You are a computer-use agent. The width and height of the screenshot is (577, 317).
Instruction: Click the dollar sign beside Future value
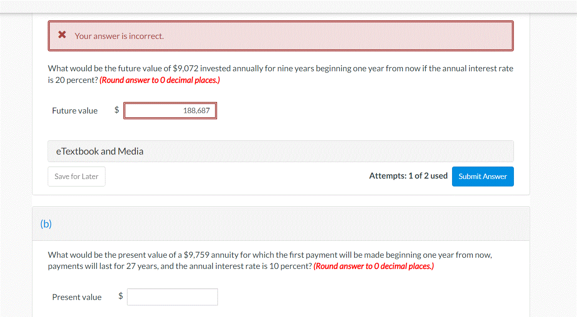pos(116,110)
